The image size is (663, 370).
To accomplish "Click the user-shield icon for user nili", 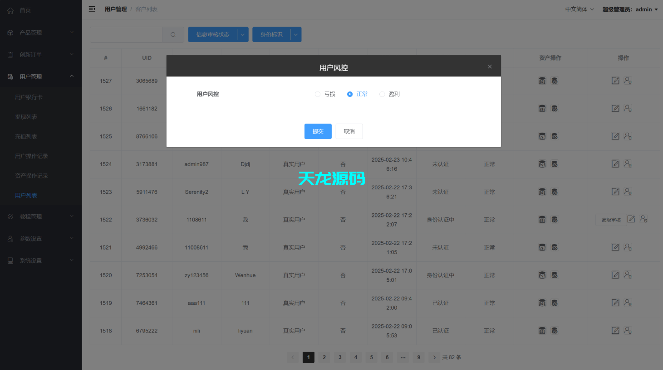I will coord(628,331).
